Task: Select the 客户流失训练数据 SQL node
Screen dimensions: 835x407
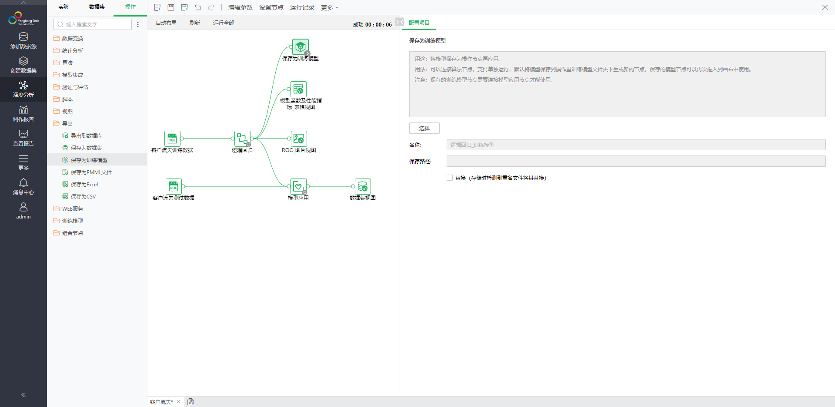Action: (x=172, y=139)
